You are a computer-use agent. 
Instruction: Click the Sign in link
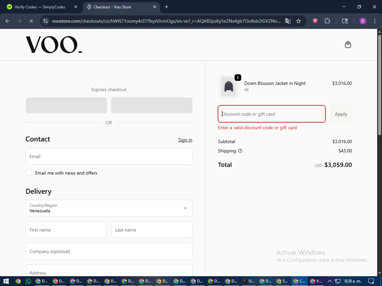(185, 140)
